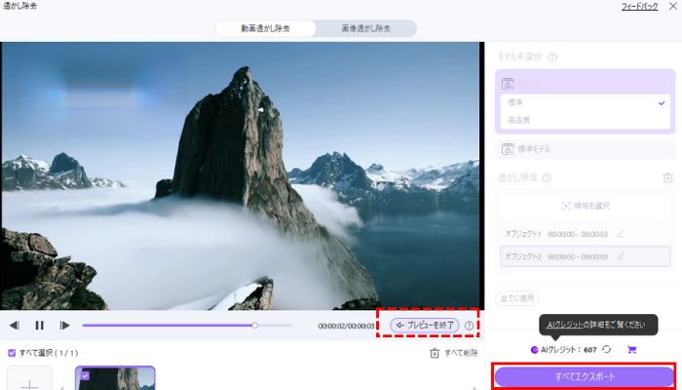Click the すべて削除 trash icon

(x=435, y=353)
